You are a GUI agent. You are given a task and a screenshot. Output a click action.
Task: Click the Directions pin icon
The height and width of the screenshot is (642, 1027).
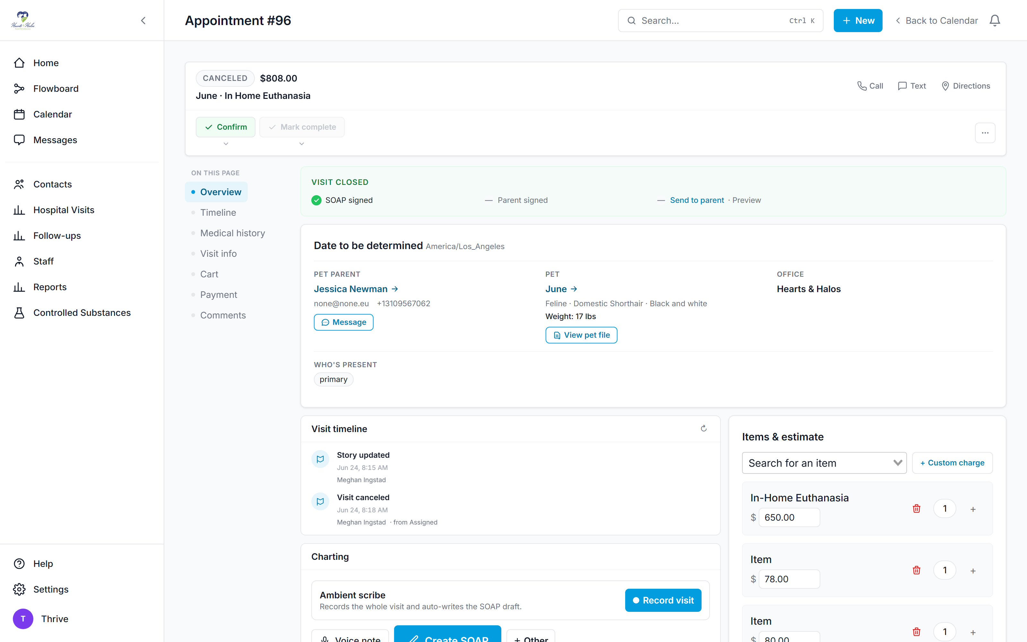[945, 86]
